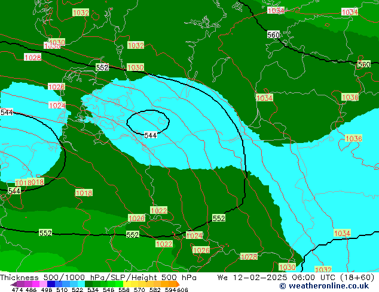Image resolution: width=379 pixels, height=292 pixels.
Task: Select the pale pink legend swatch above 498
Action: [x=43, y=284]
